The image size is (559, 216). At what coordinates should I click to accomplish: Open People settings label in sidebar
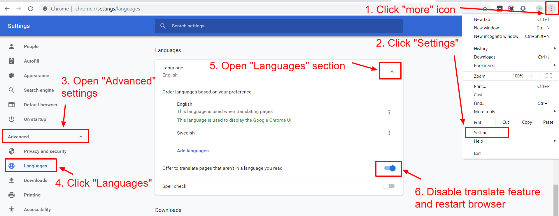tap(31, 47)
